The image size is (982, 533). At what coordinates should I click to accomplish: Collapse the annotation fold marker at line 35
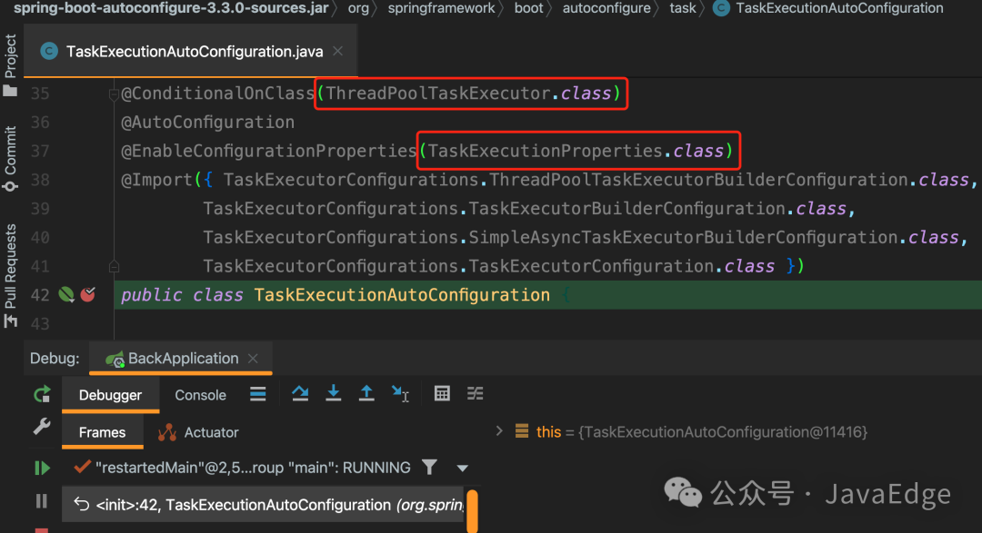click(x=114, y=94)
